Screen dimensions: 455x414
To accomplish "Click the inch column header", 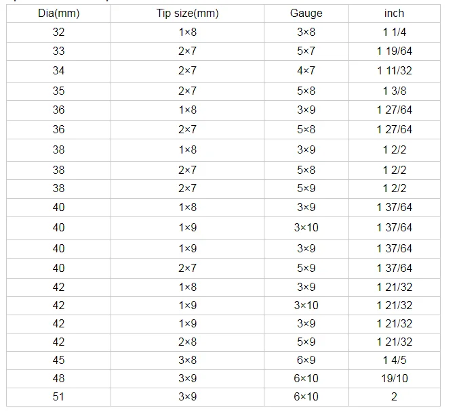I will click(395, 14).
